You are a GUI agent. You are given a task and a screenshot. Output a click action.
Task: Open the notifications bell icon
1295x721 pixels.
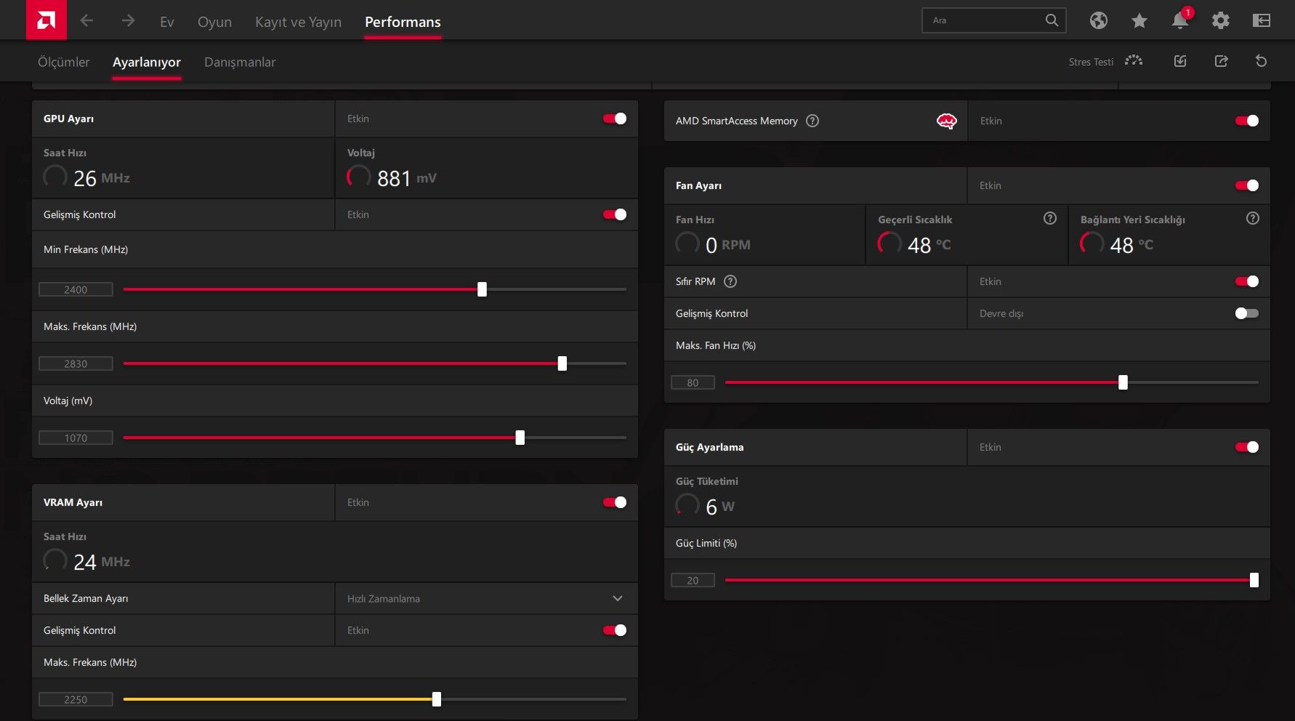(x=1179, y=20)
